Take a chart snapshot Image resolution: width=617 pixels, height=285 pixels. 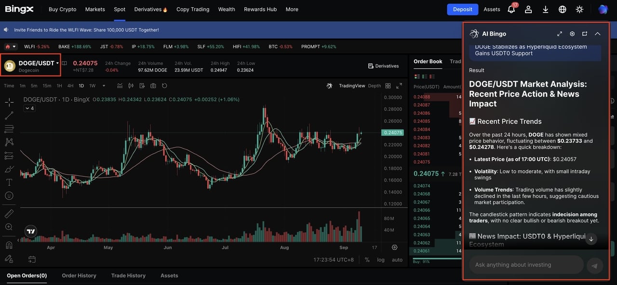point(153,86)
